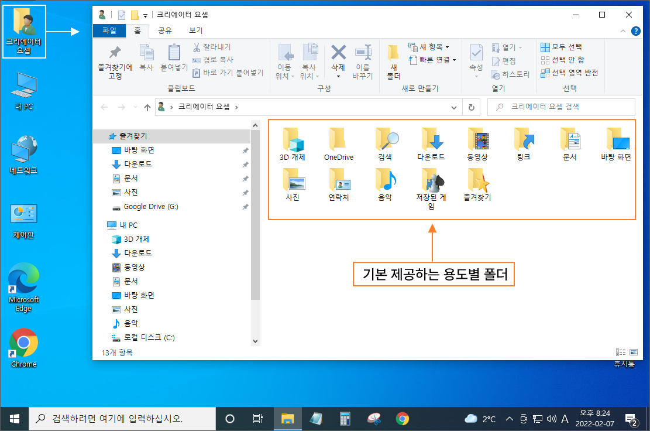
Task: Open the 열기 dropdown in ribbon
Action: tap(507, 47)
